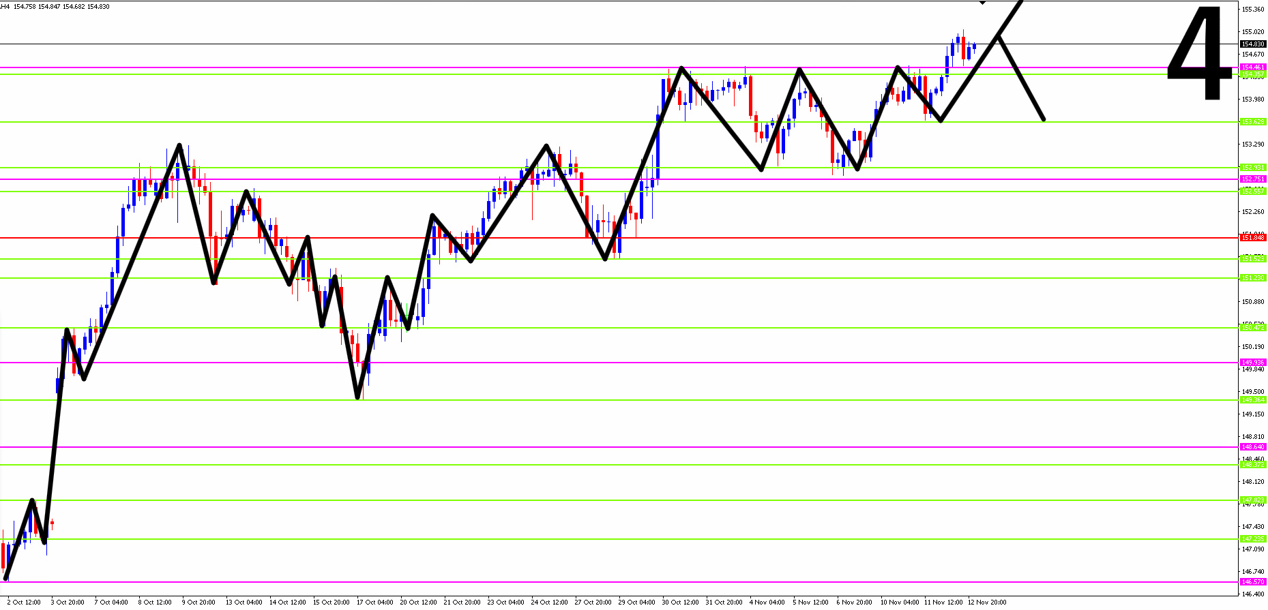
Task: Select the green 152.931 level label
Action: (x=1253, y=168)
